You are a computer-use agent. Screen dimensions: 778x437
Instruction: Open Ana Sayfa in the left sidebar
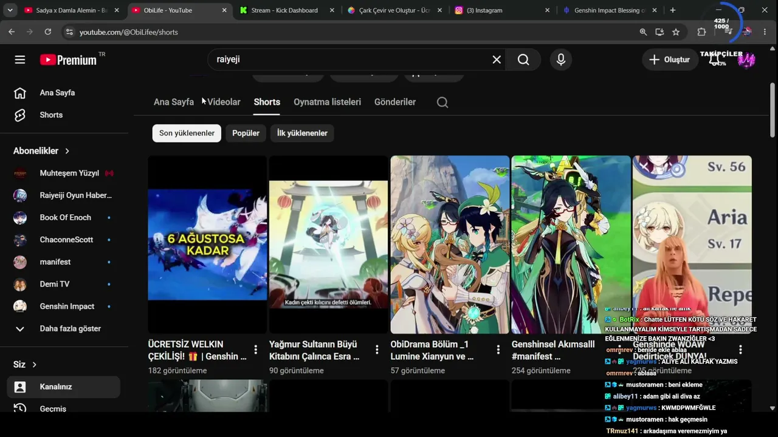(x=64, y=93)
